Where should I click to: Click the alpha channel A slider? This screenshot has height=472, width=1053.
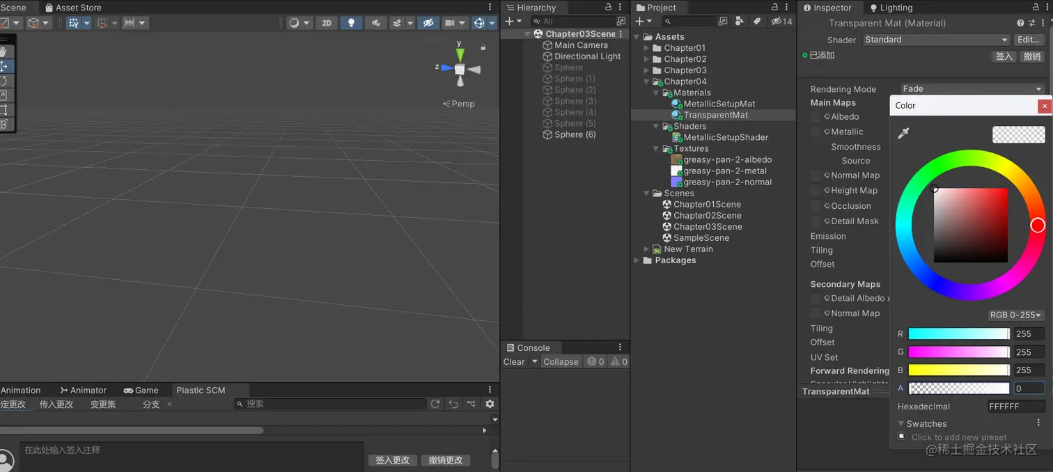point(959,388)
